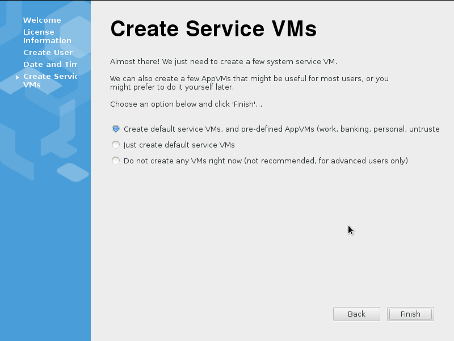Click the Finish button
The height and width of the screenshot is (341, 454).
coord(410,314)
